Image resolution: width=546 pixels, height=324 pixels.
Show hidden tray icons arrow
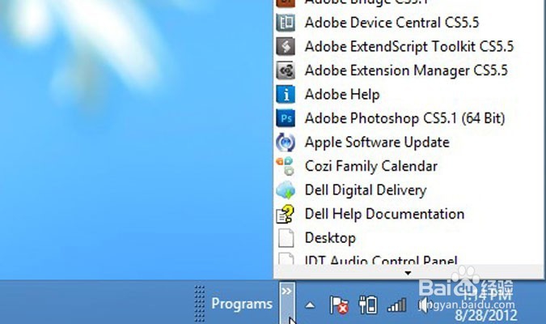pos(310,305)
